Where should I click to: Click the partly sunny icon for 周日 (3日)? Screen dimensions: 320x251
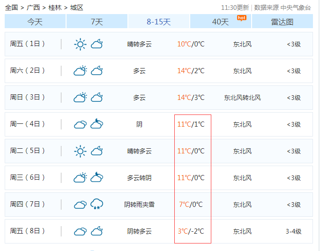point(81,98)
